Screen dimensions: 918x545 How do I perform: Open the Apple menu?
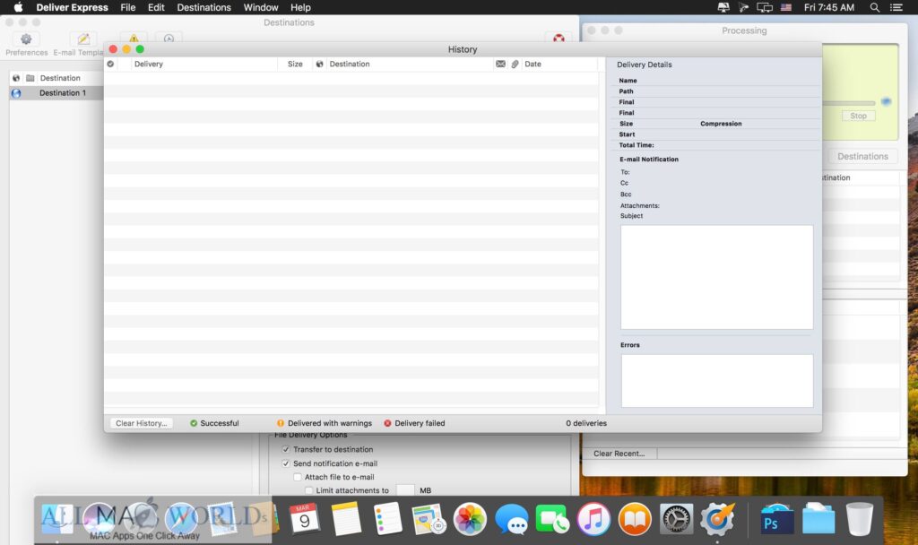[x=18, y=7]
